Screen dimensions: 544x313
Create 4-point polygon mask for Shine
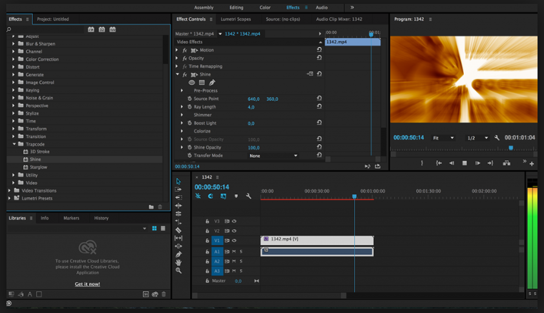coord(202,83)
